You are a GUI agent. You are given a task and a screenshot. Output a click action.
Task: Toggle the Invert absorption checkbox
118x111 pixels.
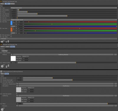pyautogui.click(x=17, y=94)
